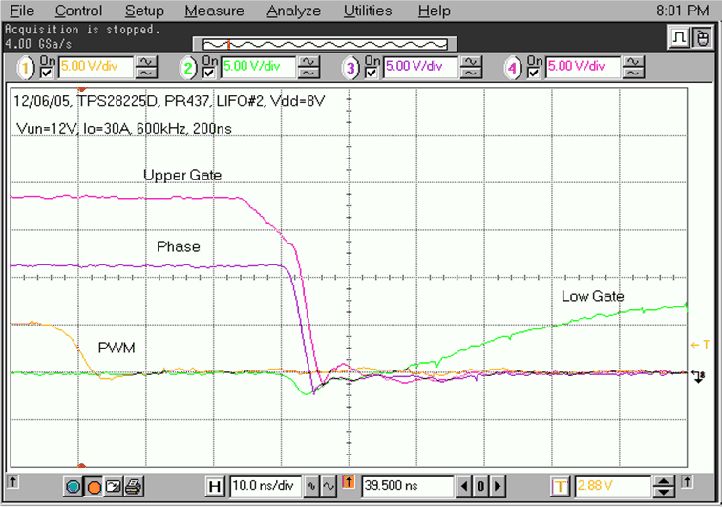Screen dimensions: 722x507
Task: Click the 39.500 ns delay field
Action: (x=408, y=486)
